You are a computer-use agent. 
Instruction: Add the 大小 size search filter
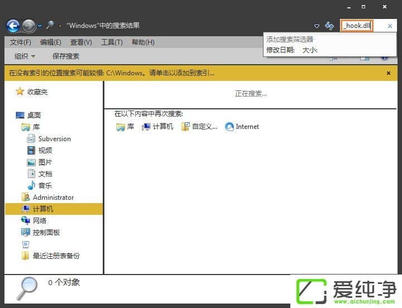310,50
